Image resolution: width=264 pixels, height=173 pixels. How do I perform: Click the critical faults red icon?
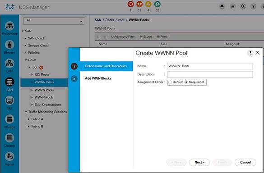pyautogui.click(x=131, y=4)
